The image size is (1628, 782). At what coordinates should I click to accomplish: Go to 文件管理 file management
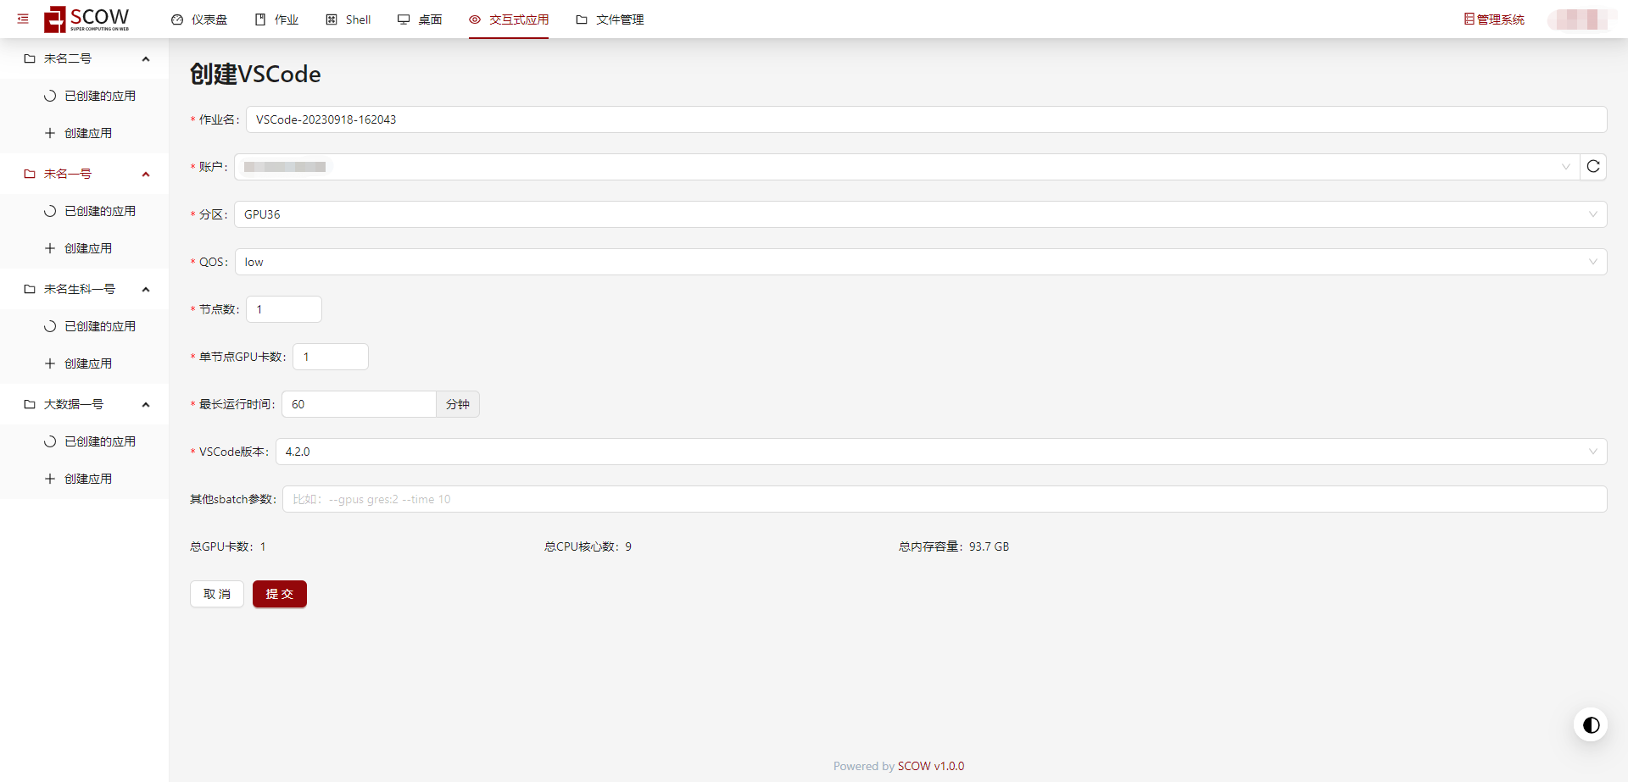click(610, 19)
